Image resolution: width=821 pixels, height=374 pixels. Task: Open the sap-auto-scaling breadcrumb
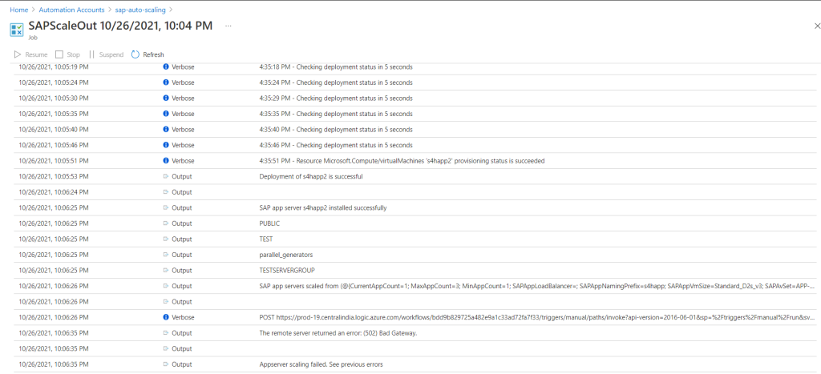(x=140, y=10)
